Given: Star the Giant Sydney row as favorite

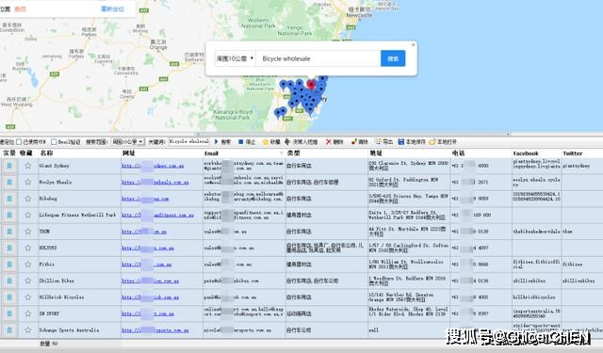Looking at the screenshot, I should pyautogui.click(x=27, y=166).
